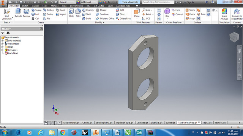Screen dimensions: 243x136
Task: Open the Tools ribbon tab
Action: 45,6
